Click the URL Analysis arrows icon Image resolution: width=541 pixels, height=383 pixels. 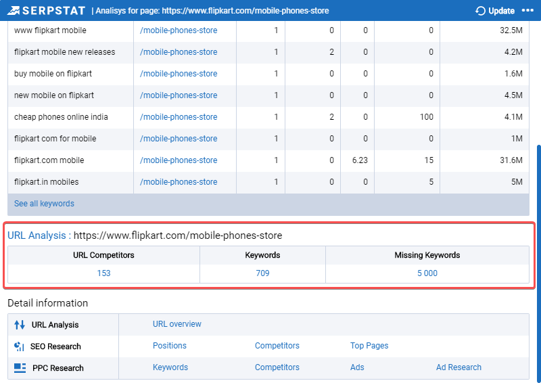click(20, 325)
